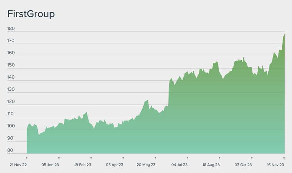This screenshot has width=292, height=173.
Task: Click the 21 Nov 22 date label
Action: click(18, 164)
